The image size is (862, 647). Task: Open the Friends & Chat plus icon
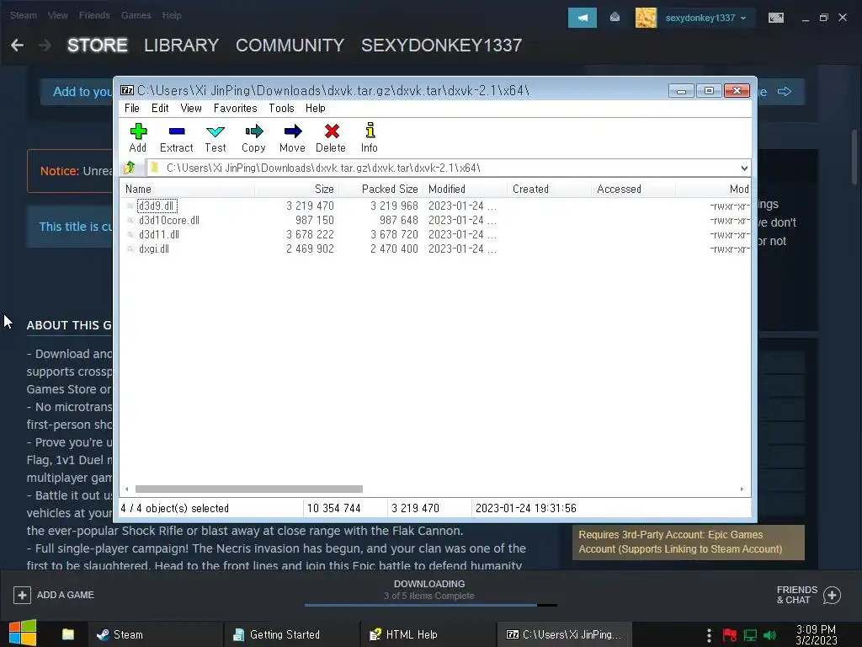[832, 595]
